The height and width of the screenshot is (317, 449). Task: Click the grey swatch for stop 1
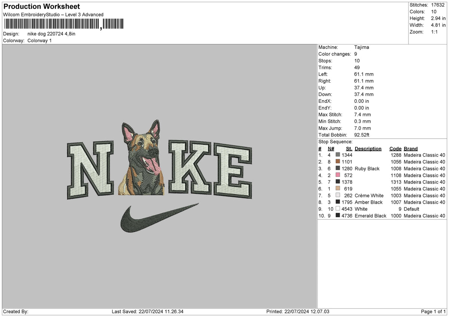[x=338, y=155]
